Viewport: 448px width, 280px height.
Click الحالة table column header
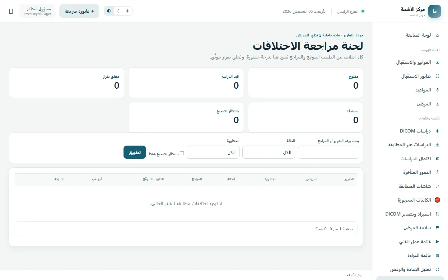[x=231, y=179]
